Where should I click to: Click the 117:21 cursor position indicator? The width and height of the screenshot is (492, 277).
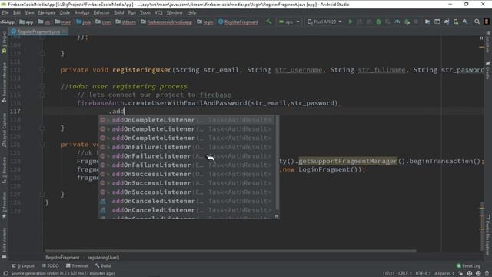[388, 274]
